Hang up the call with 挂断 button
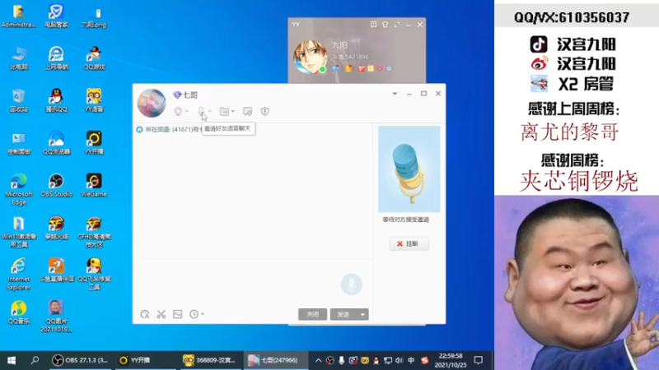The width and height of the screenshot is (659, 370). coord(409,243)
